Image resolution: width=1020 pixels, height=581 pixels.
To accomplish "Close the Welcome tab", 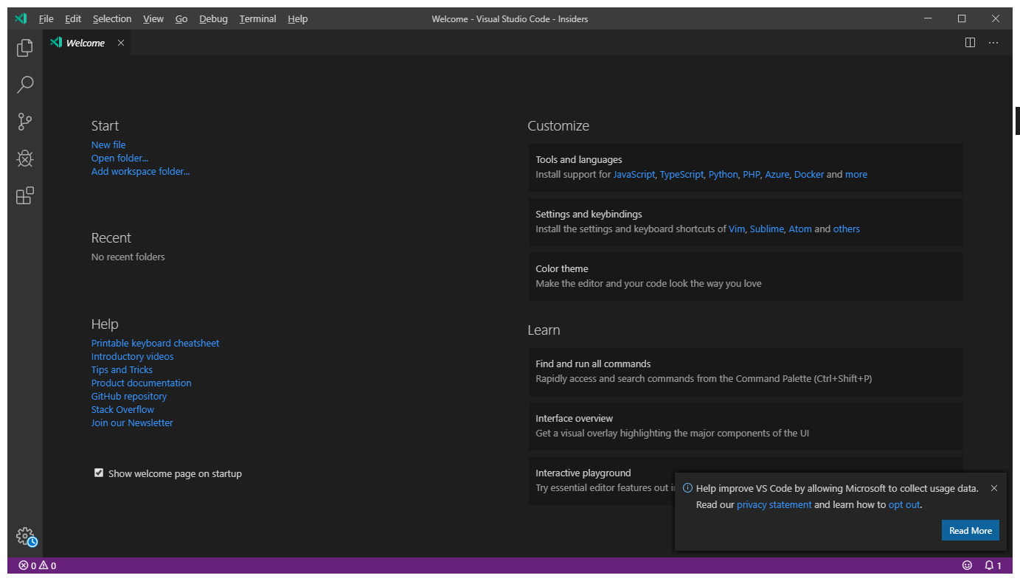I will 121,43.
